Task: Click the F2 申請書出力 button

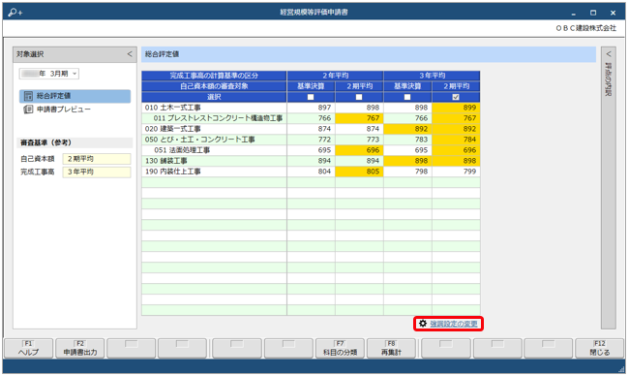Action: pos(79,348)
